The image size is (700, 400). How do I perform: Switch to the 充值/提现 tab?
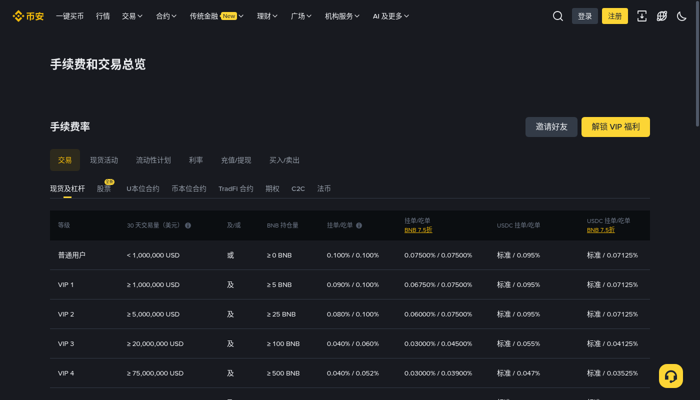(x=236, y=160)
